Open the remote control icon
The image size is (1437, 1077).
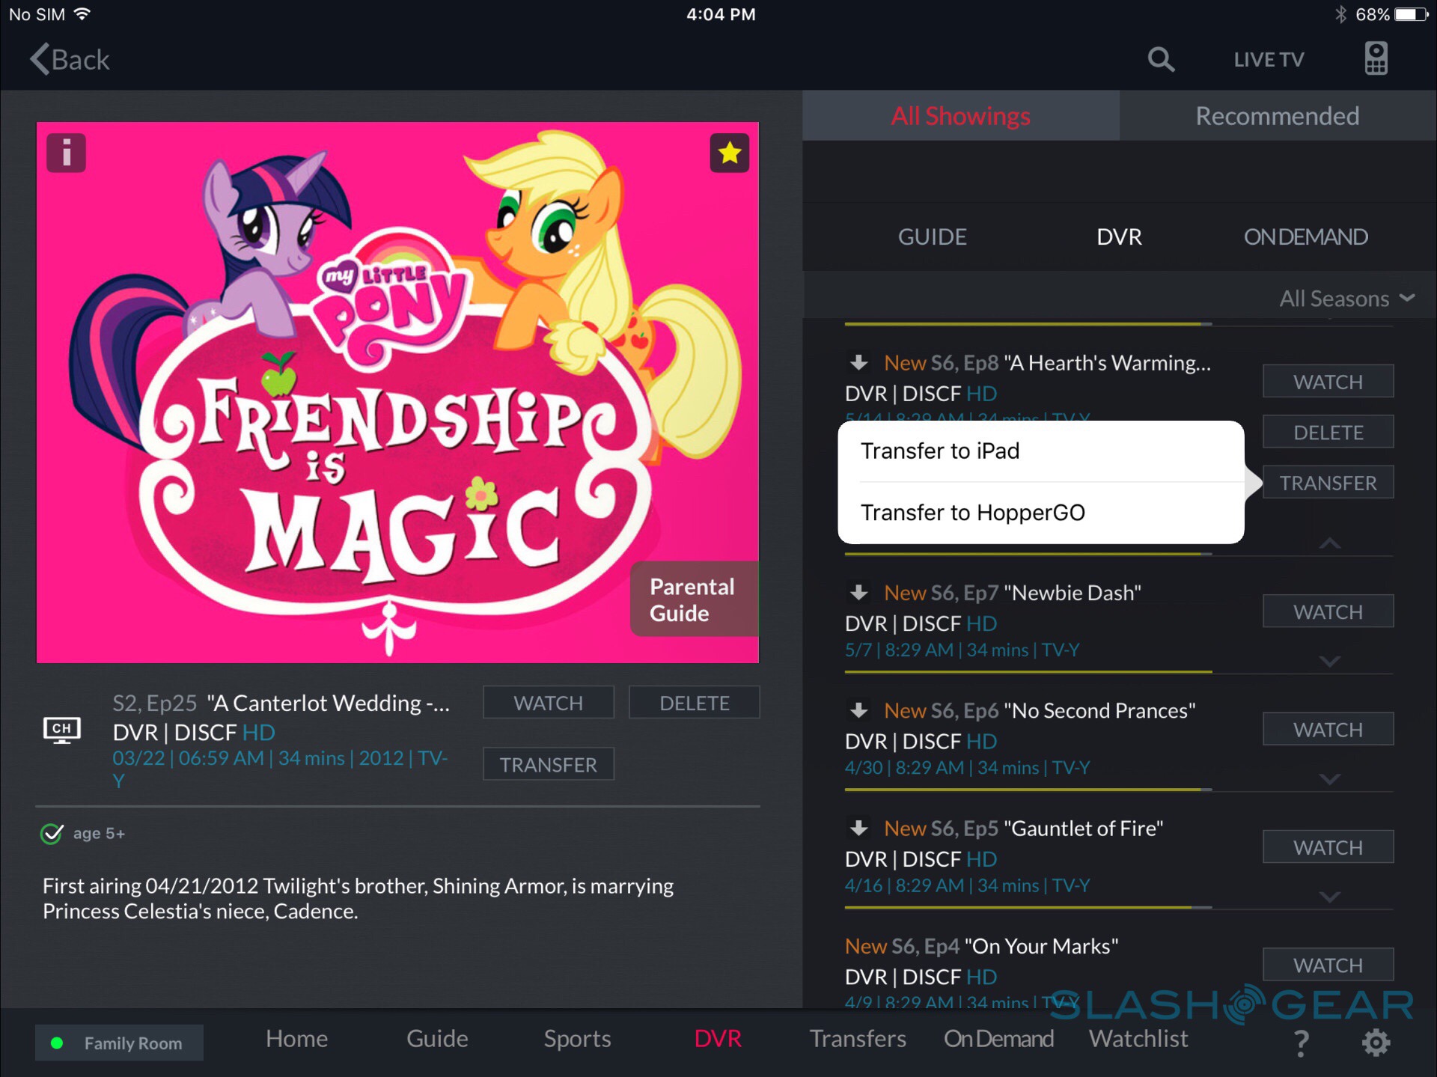[x=1376, y=58]
